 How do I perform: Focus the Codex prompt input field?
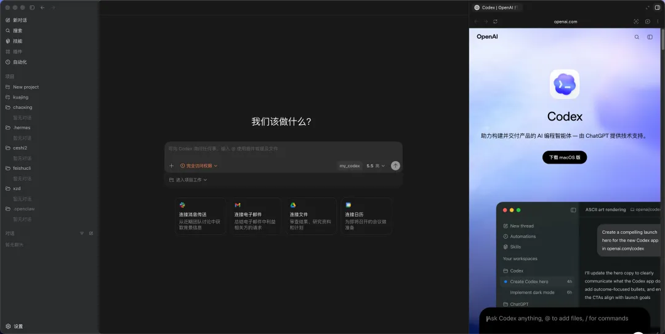coord(283,149)
